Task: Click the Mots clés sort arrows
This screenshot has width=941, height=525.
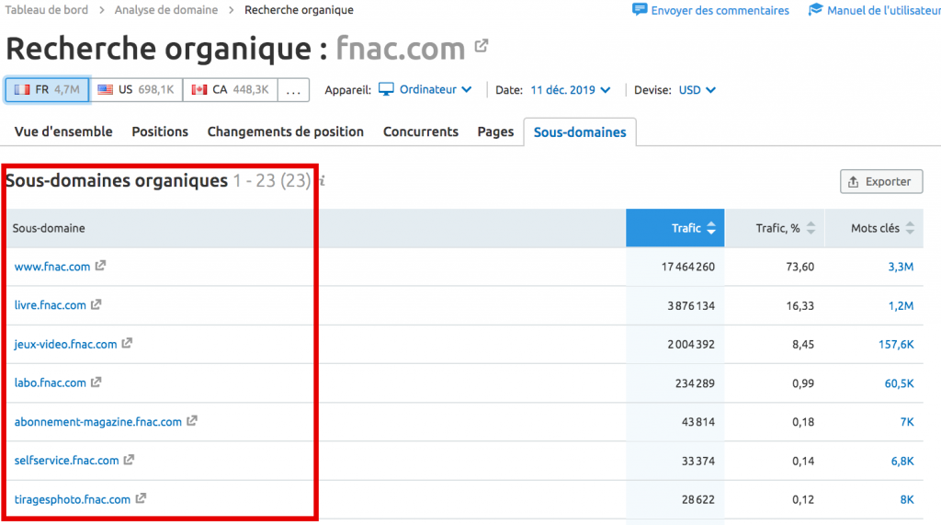Action: [910, 228]
